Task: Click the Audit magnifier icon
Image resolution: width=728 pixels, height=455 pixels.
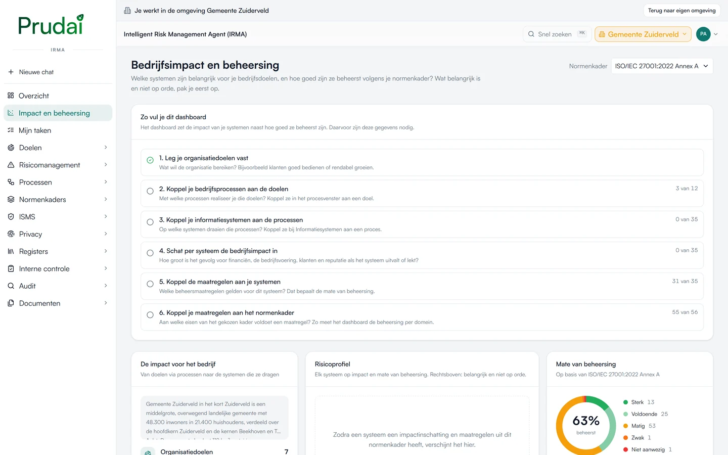Action: pos(11,286)
